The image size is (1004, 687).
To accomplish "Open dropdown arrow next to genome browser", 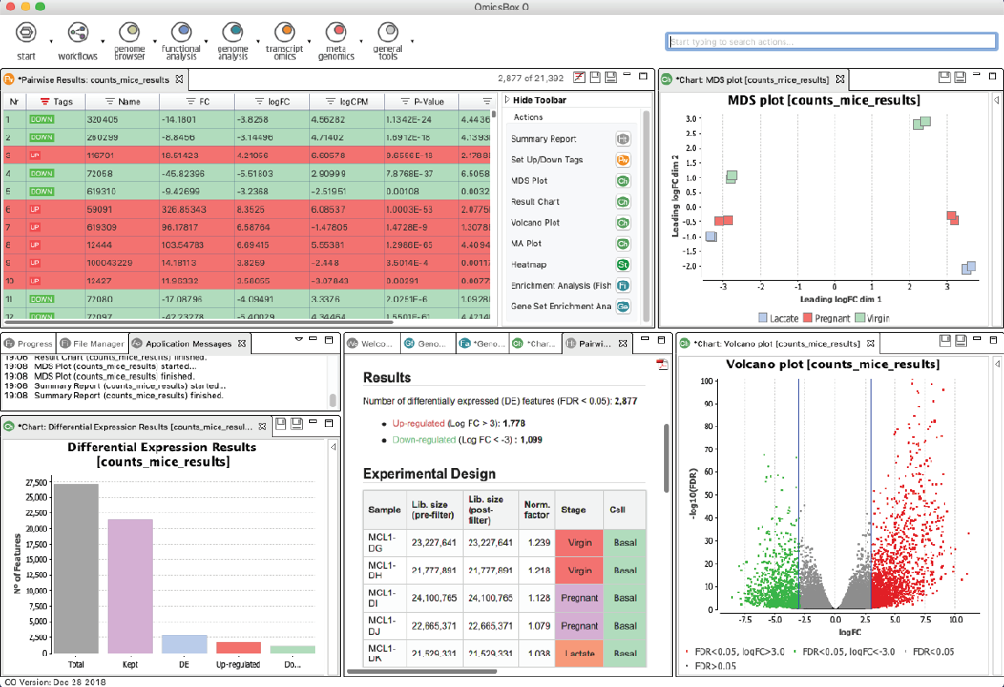I will (x=155, y=41).
